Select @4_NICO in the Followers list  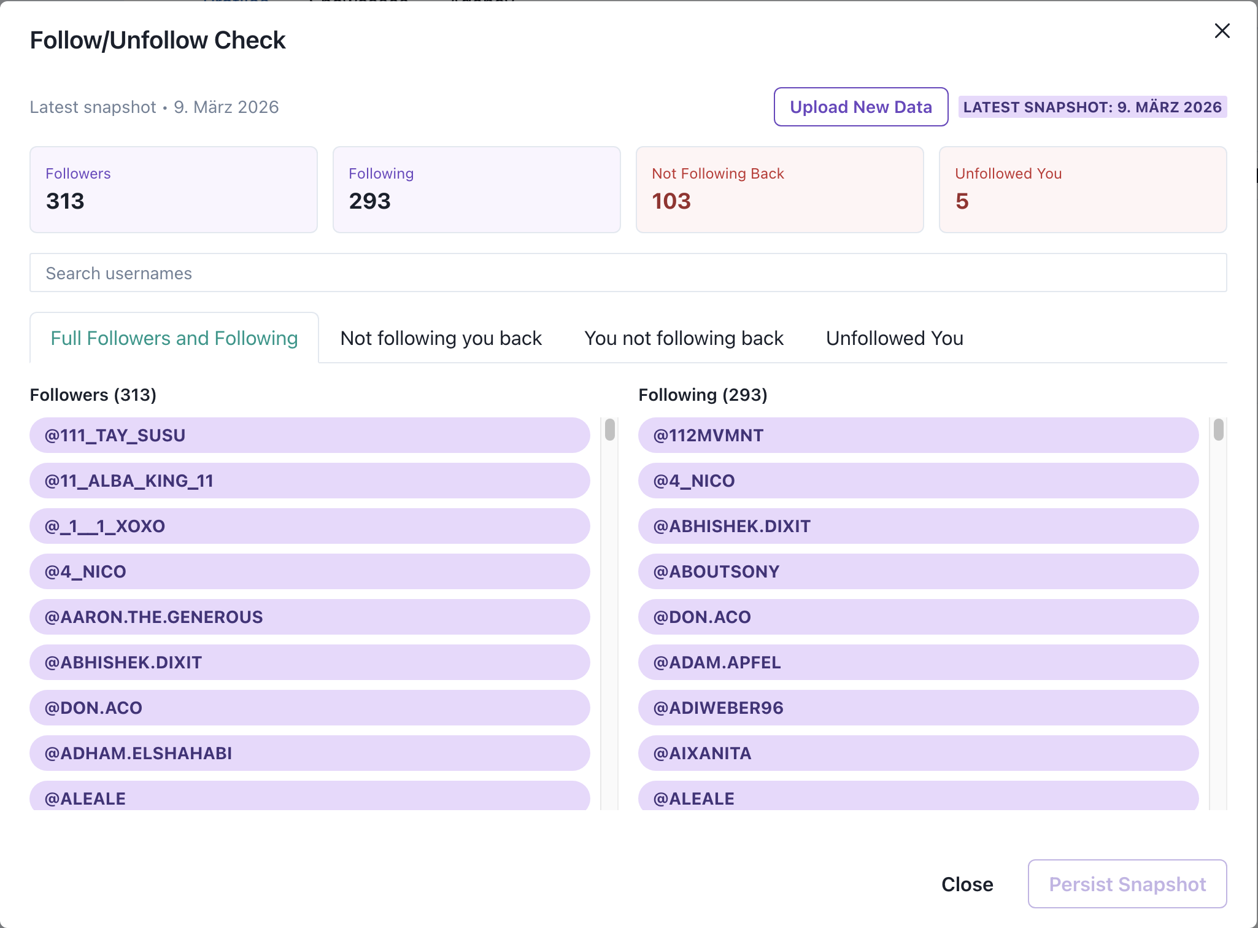(310, 571)
